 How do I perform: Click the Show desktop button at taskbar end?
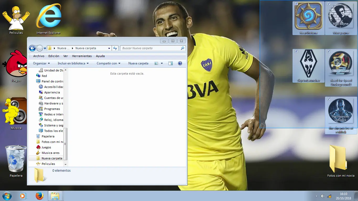coord(356,196)
